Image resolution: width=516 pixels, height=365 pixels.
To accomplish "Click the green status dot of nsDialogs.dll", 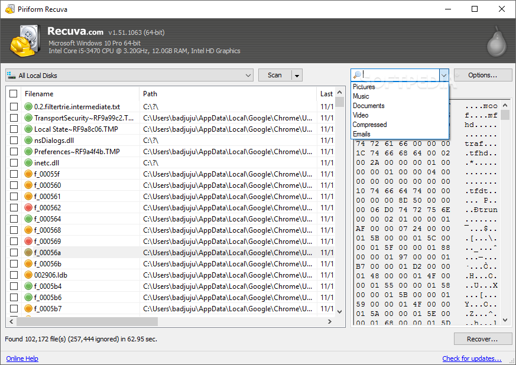I will (28, 141).
